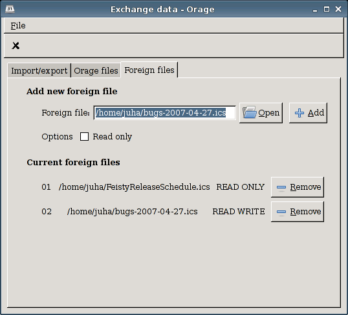
Task: Select the Foreign files tab
Action: click(x=149, y=70)
